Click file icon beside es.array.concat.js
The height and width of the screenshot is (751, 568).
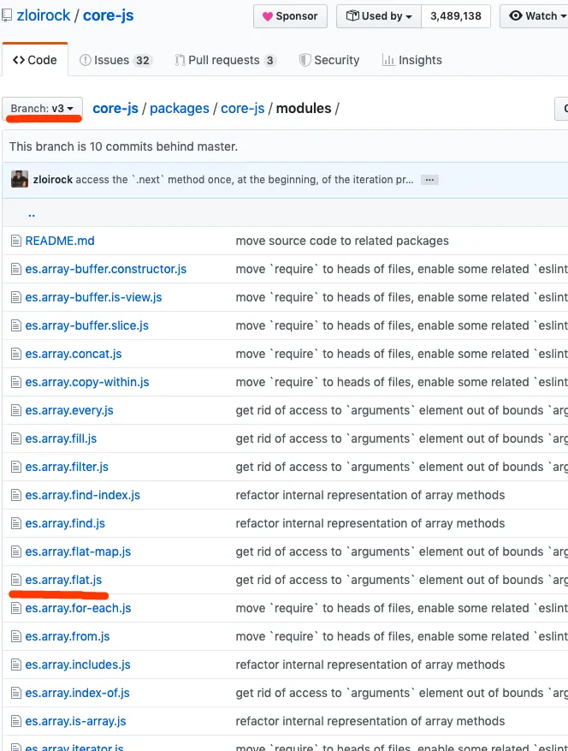click(16, 354)
